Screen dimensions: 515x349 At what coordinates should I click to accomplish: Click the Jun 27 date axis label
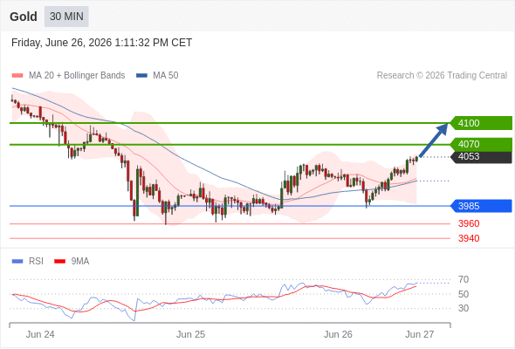pyautogui.click(x=420, y=334)
